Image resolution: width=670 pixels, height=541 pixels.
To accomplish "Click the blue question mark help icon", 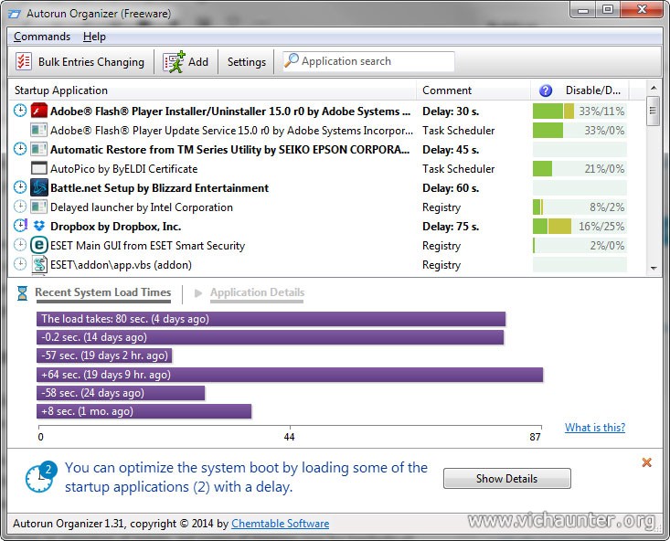I will (545, 90).
